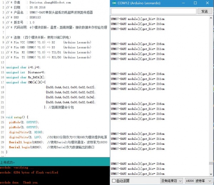The image size is (214, 185).
Task: Click 'unsigned int Distance=0;' code line
Action: pos(26,72)
